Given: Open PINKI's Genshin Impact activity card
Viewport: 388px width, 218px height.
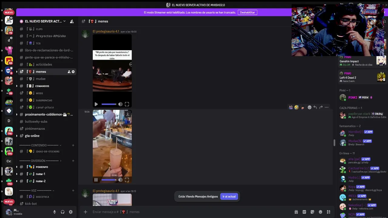Looking at the screenshot, I should 362,61.
